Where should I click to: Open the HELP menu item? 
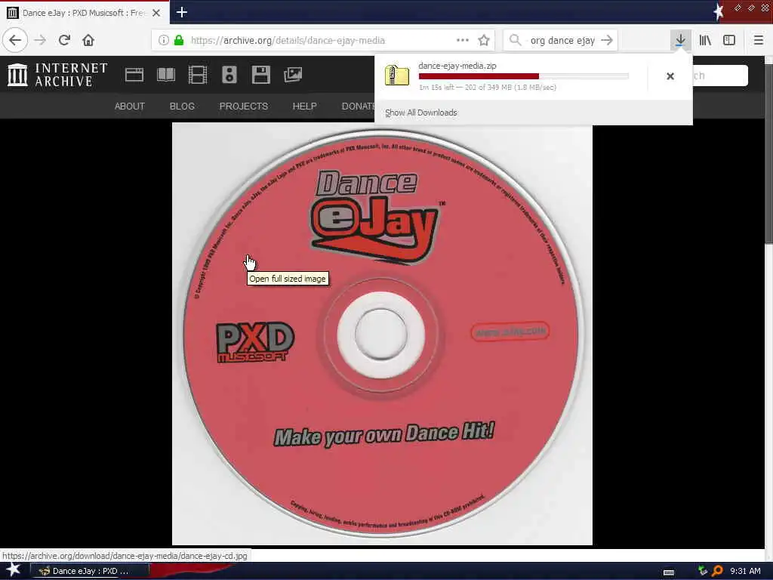click(x=304, y=106)
